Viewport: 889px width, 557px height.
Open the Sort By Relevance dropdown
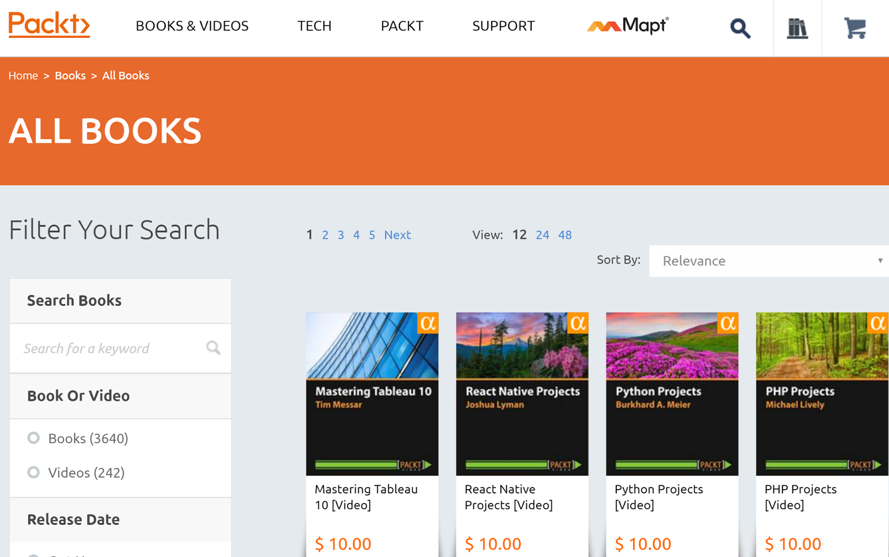tap(769, 261)
